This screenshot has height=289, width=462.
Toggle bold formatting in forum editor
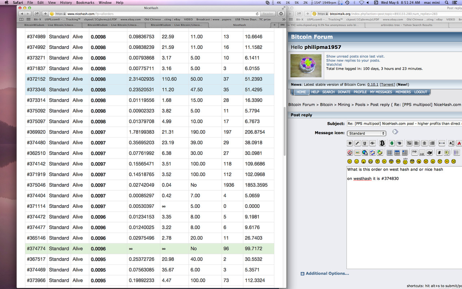tap(350, 143)
